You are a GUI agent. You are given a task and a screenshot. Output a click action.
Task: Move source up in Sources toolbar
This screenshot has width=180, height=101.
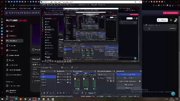pyautogui.click(x=67, y=93)
